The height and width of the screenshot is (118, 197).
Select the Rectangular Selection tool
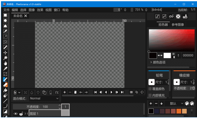tap(5, 15)
